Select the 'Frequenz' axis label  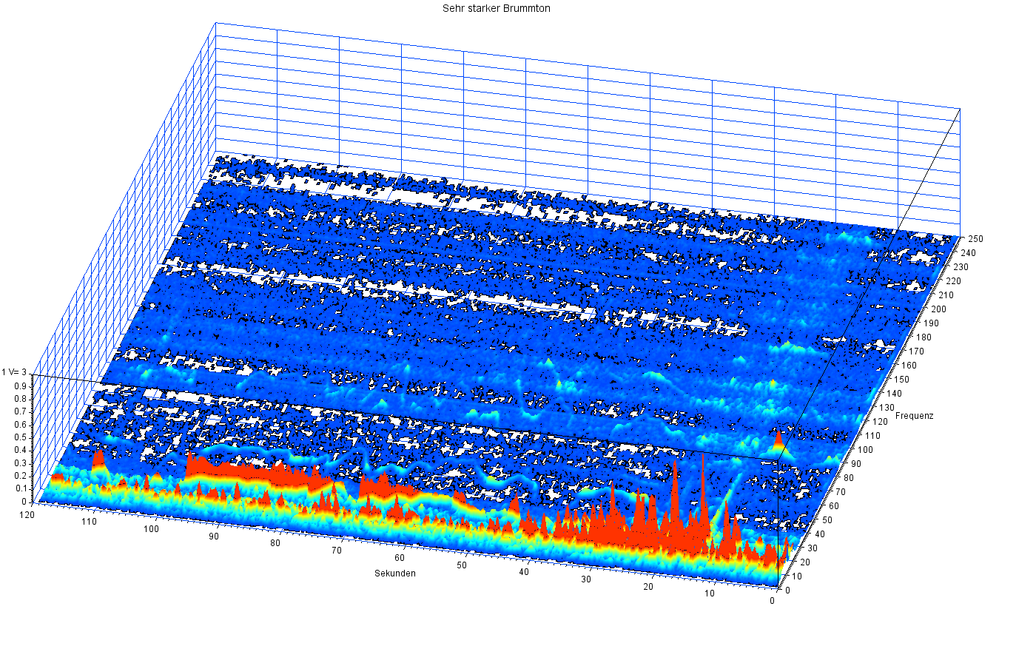pyautogui.click(x=914, y=416)
